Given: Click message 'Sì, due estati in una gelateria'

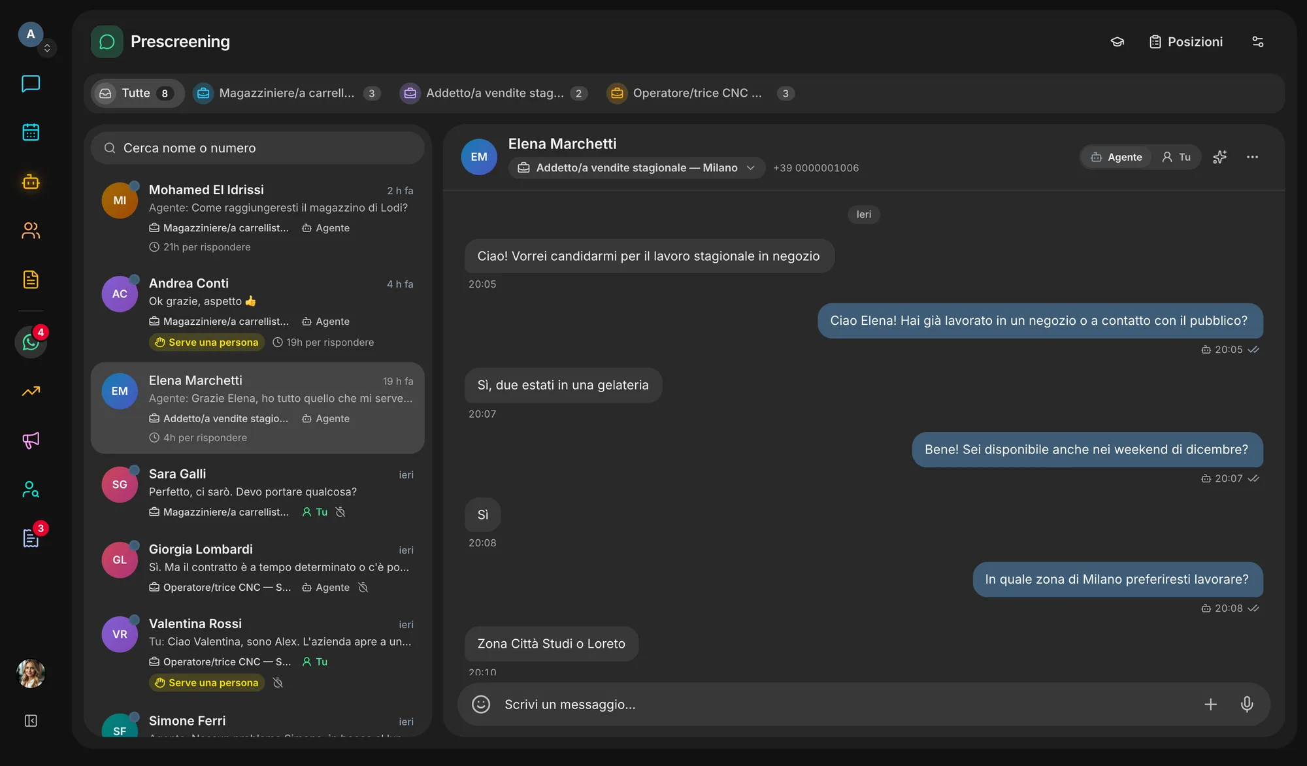Looking at the screenshot, I should (563, 386).
